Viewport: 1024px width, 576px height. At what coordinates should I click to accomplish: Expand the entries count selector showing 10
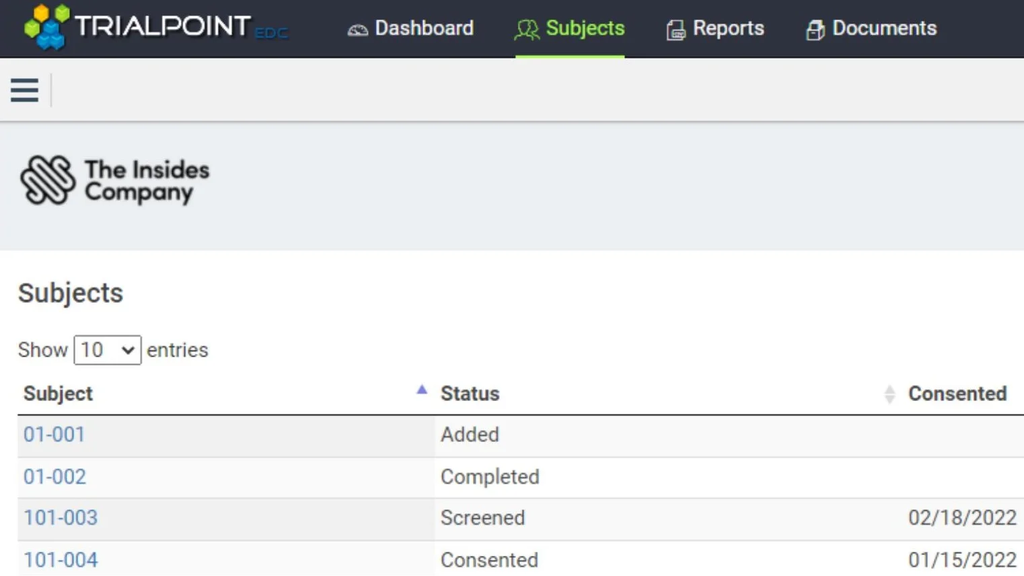tap(107, 350)
